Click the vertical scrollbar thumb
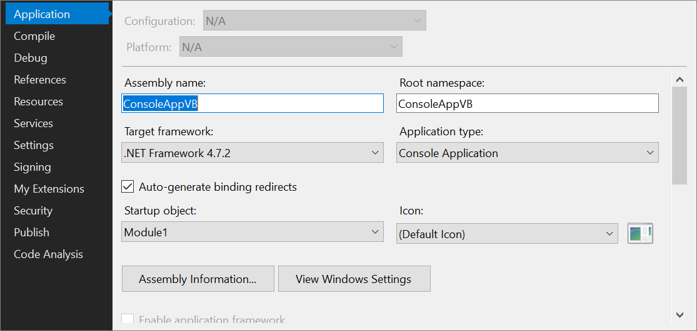The height and width of the screenshot is (331, 697). (679, 136)
